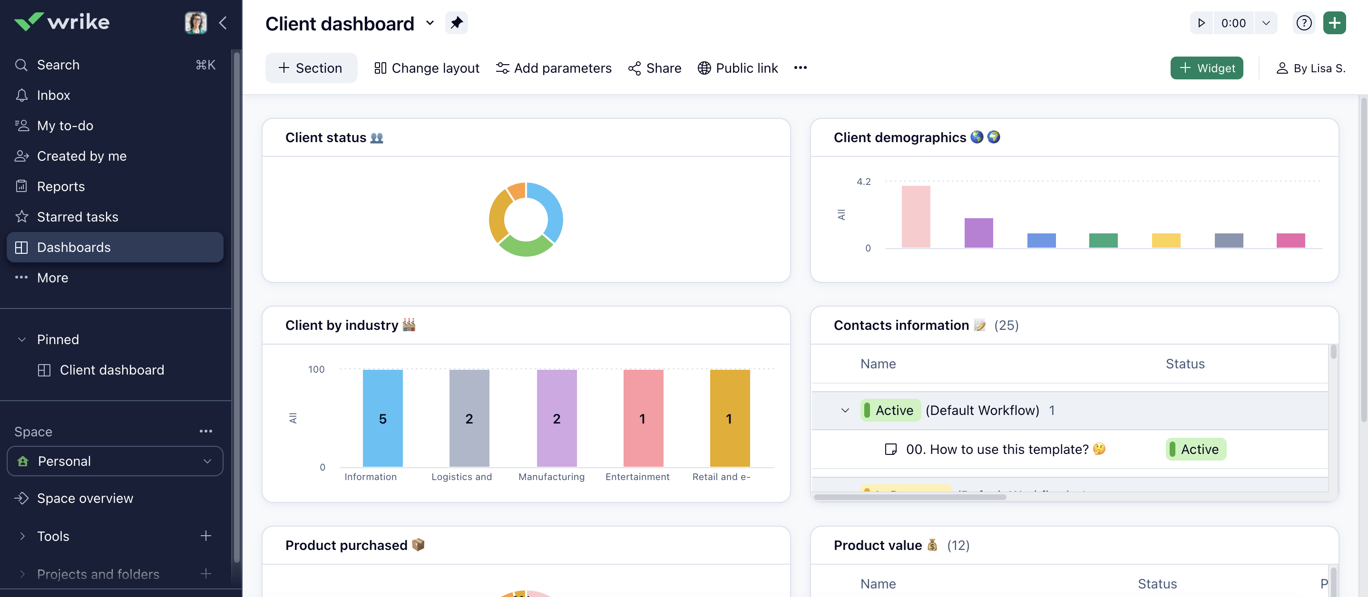Click the Space three-dot menu icon

click(x=205, y=432)
